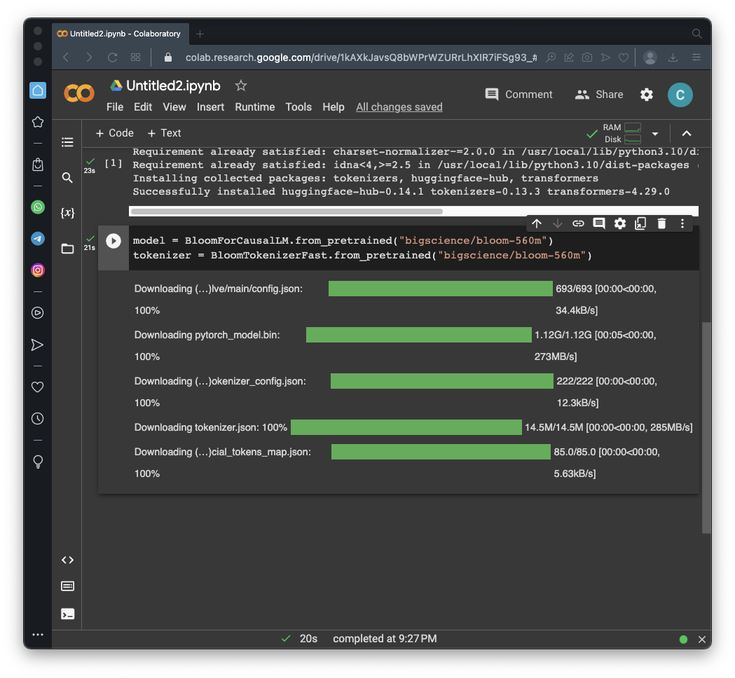
Task: Add a new Code cell
Action: pos(114,133)
